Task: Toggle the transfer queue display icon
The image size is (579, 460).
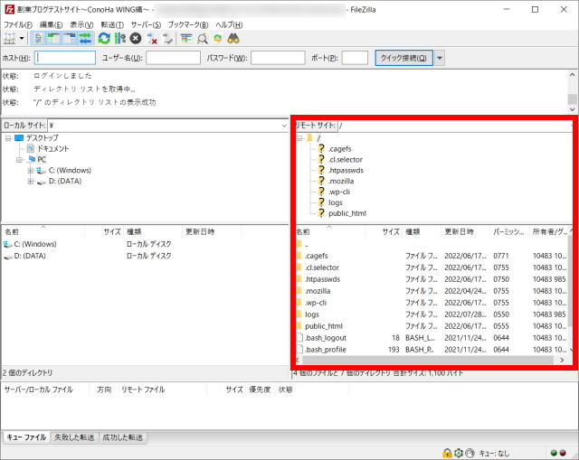Action: tap(86, 39)
